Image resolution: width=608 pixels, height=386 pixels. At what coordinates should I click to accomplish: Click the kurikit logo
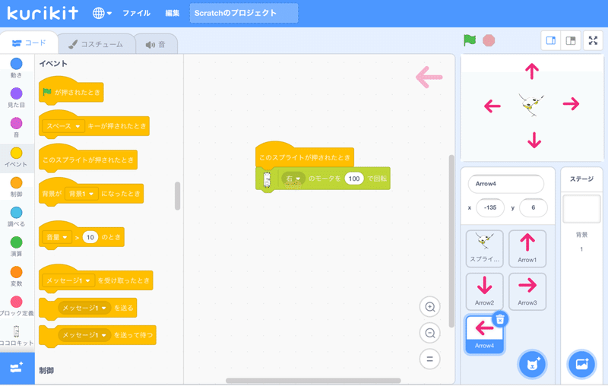point(43,13)
